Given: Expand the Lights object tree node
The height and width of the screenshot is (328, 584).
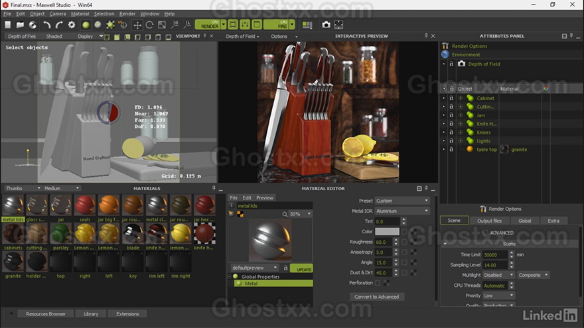Looking at the screenshot, I should [x=461, y=141].
